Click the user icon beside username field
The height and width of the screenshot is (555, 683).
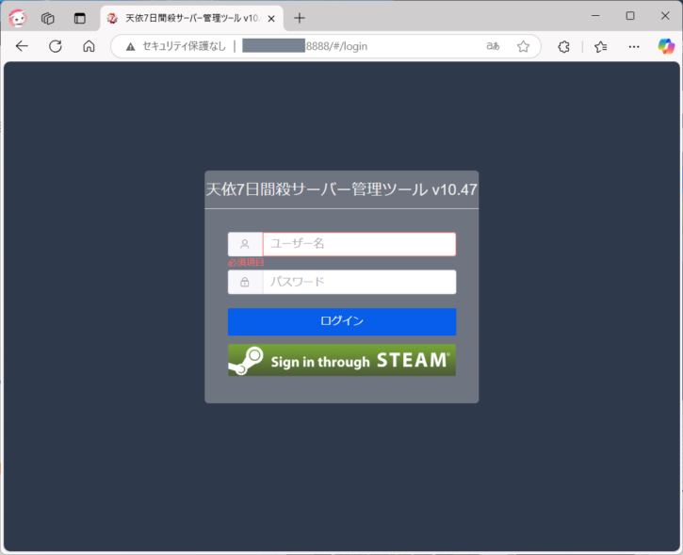tap(245, 244)
